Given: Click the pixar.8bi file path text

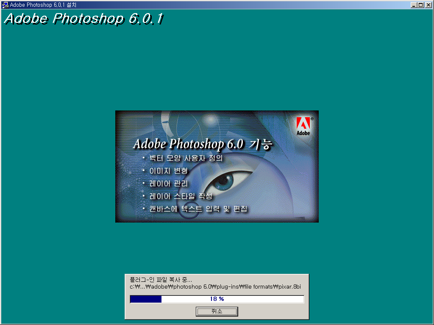Looking at the screenshot, I should [215, 286].
